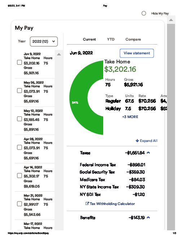Collapse the Benefits section chevron
The image size is (184, 239).
[148, 218]
